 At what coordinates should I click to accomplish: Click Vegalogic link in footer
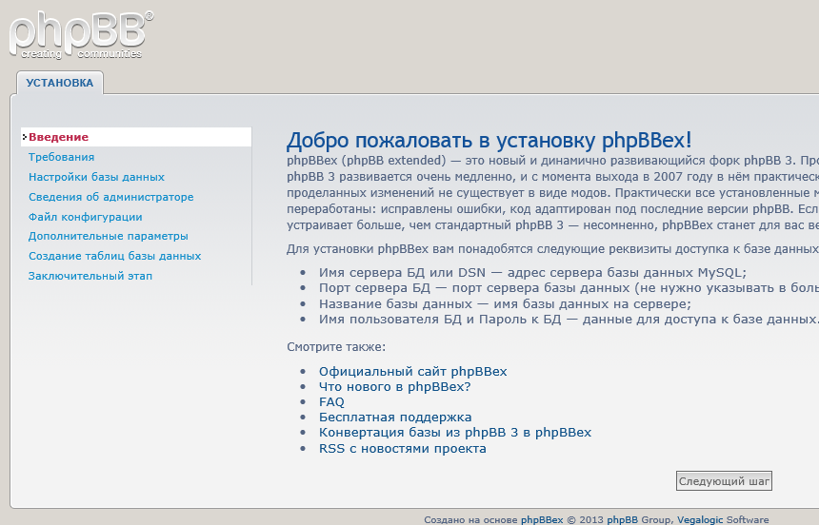(x=700, y=520)
